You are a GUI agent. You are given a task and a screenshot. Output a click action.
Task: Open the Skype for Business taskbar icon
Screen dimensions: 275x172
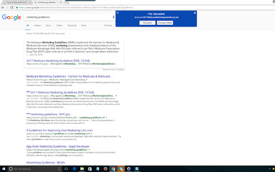(121, 169)
